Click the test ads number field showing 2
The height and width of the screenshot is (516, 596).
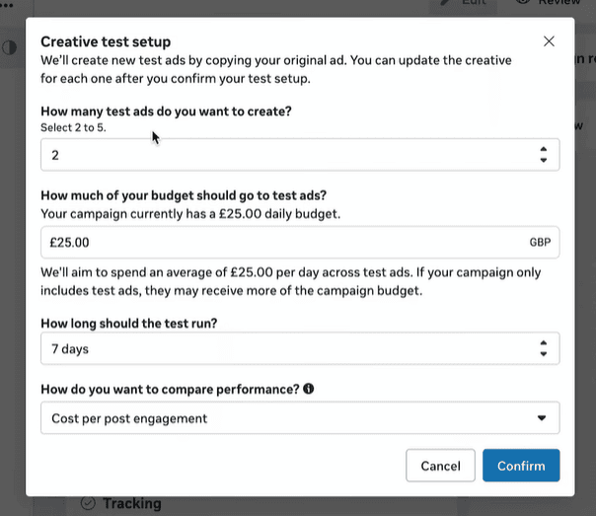click(286, 155)
